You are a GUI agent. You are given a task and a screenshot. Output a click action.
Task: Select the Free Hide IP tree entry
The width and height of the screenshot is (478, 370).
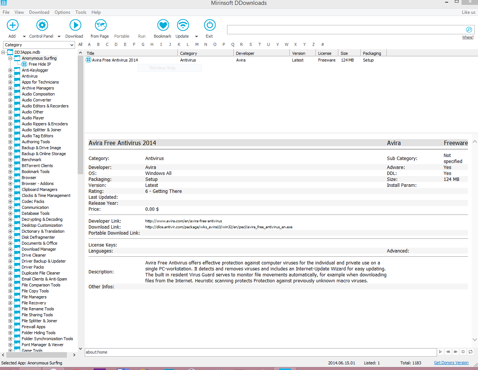pos(40,64)
